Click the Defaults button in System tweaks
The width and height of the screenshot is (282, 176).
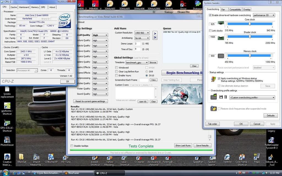tap(270, 116)
